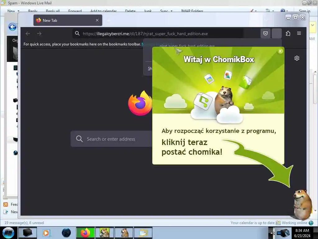Click the Firefox logo on the new tab page

140,103
